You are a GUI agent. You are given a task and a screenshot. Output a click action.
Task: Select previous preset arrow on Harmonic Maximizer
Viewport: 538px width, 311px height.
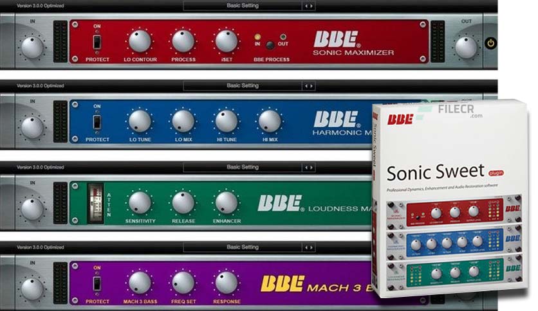(306, 86)
